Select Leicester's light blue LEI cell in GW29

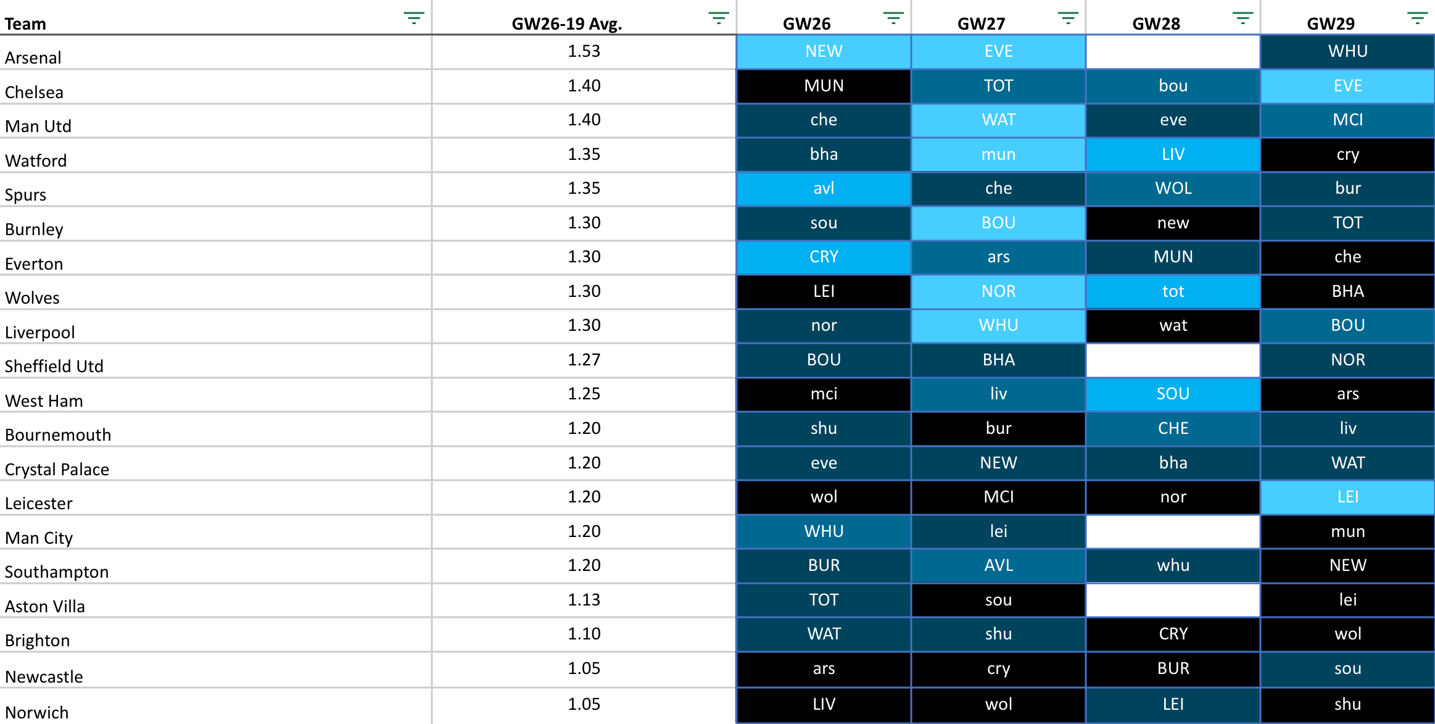point(1347,497)
